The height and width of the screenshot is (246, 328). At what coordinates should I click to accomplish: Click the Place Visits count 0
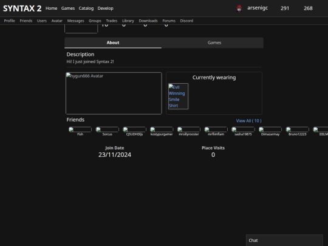[x=213, y=155]
